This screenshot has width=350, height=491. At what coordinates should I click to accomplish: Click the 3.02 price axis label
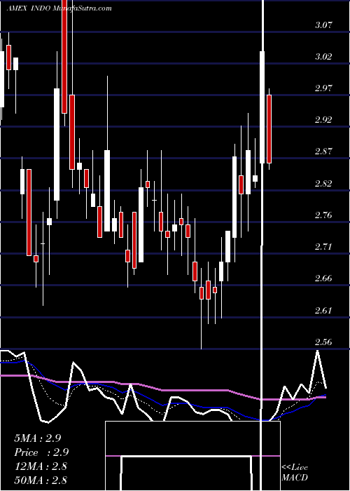(x=323, y=57)
